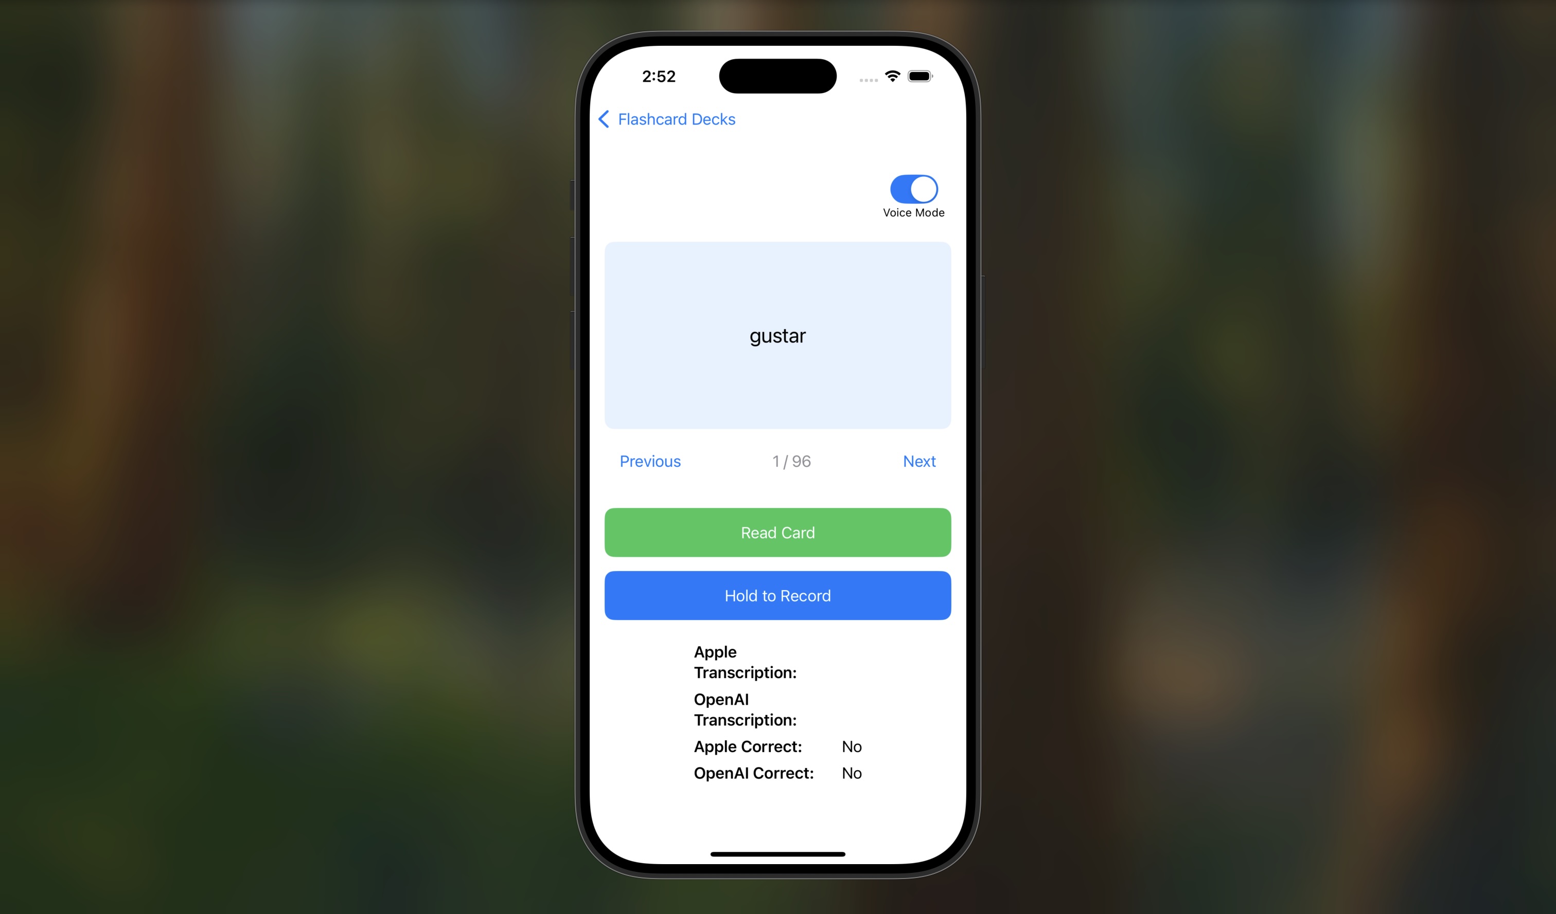Viewport: 1556px width, 914px height.
Task: Navigate to Previous flashcard
Action: pos(650,460)
